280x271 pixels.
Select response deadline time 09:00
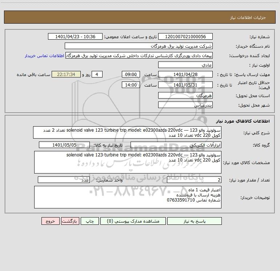[131, 74]
